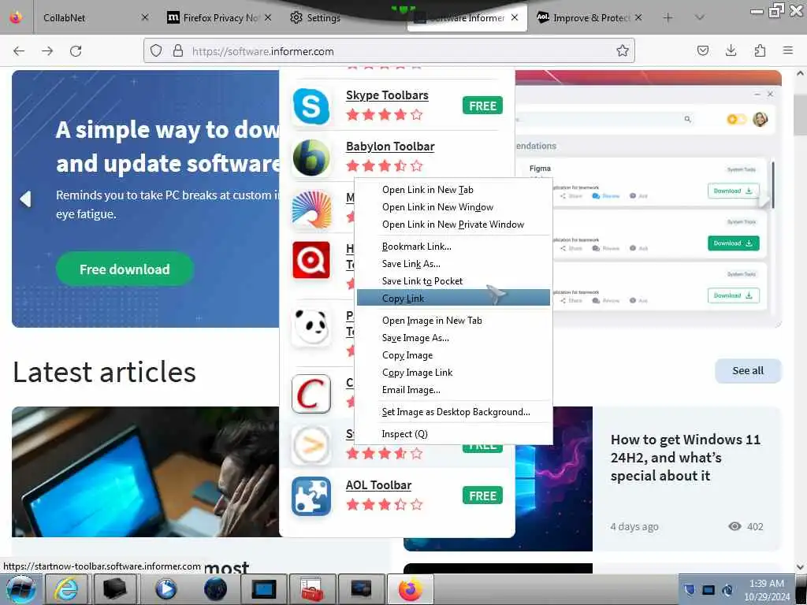Expand the list all tabs chevron

click(x=699, y=18)
